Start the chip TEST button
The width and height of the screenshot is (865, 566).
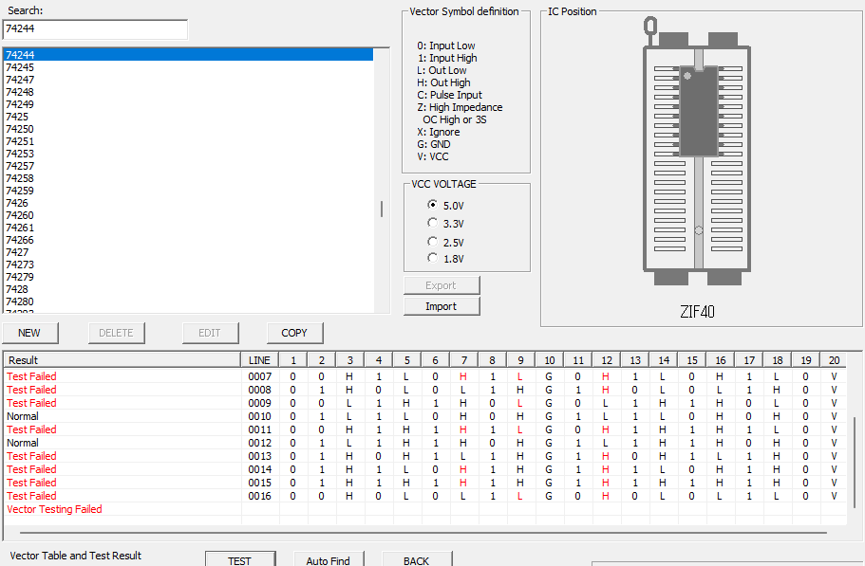pos(240,559)
